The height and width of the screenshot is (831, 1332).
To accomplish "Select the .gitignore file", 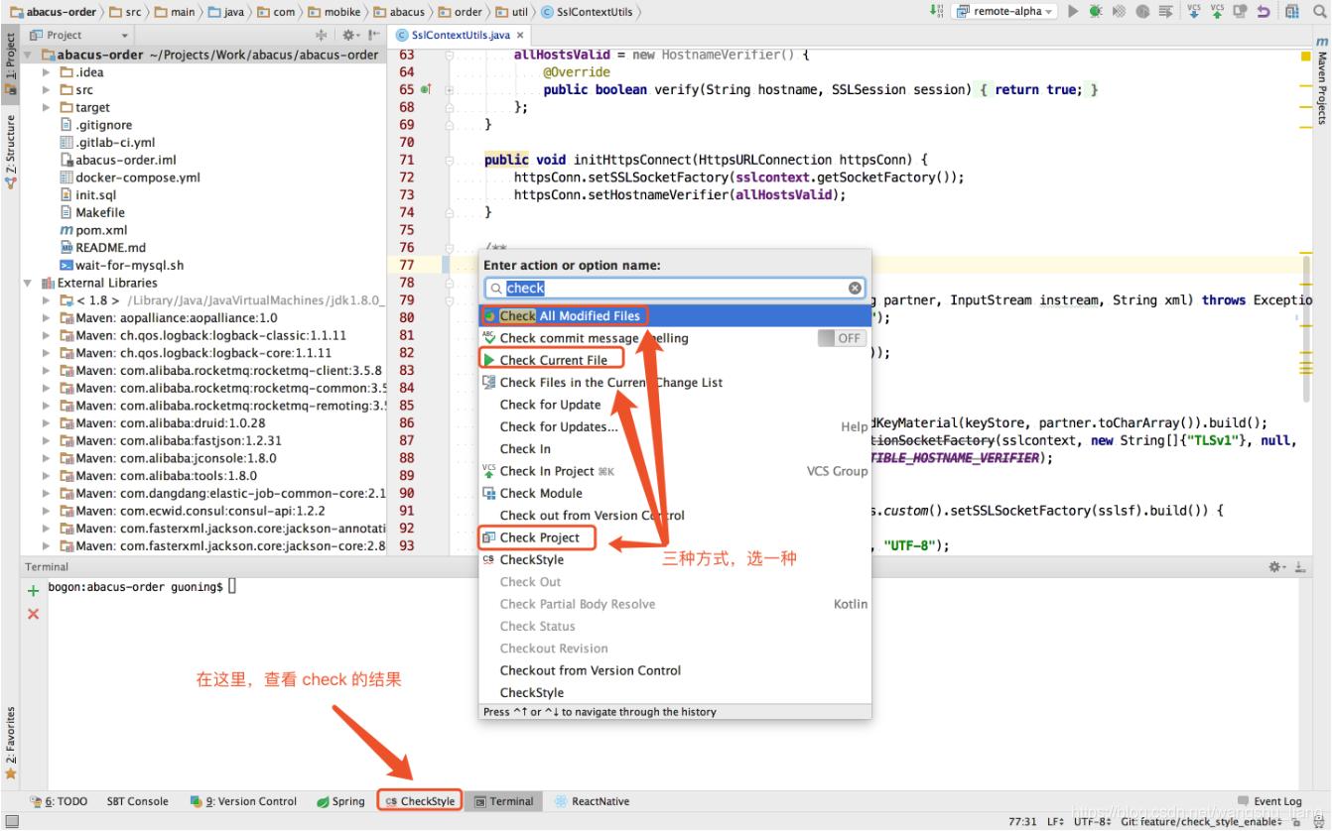I will pos(96,125).
